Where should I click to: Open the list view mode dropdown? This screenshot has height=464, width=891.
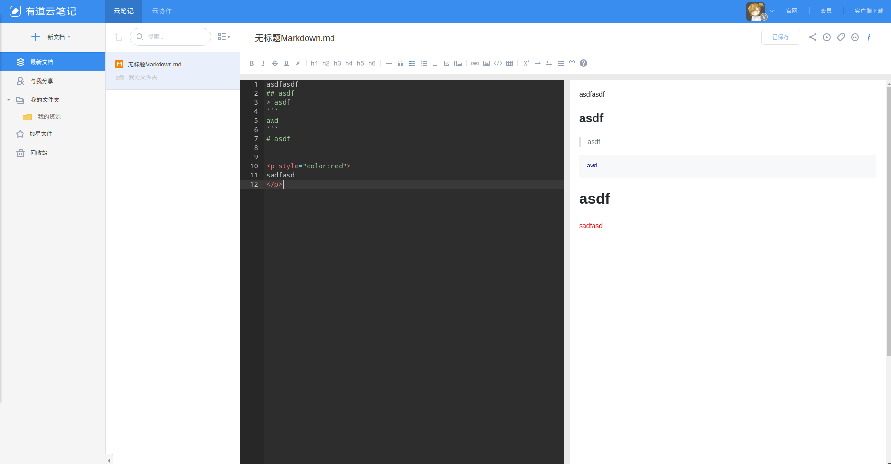[x=224, y=37]
